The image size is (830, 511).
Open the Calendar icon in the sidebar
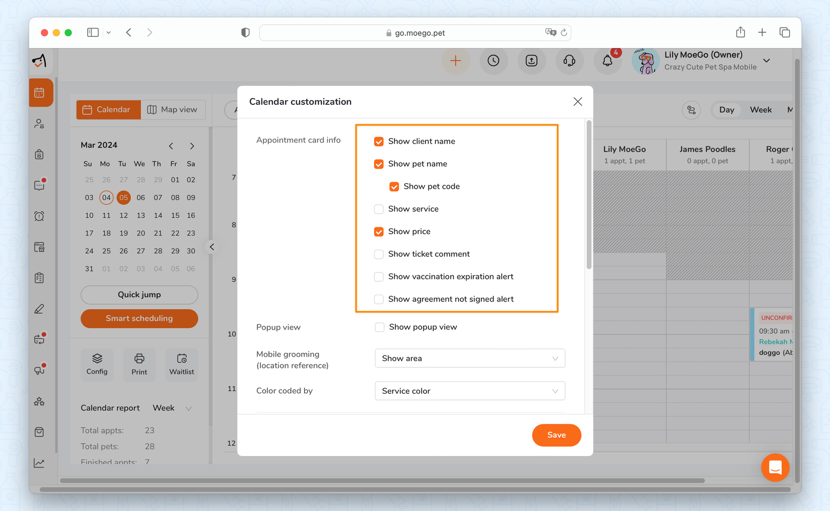pos(41,93)
